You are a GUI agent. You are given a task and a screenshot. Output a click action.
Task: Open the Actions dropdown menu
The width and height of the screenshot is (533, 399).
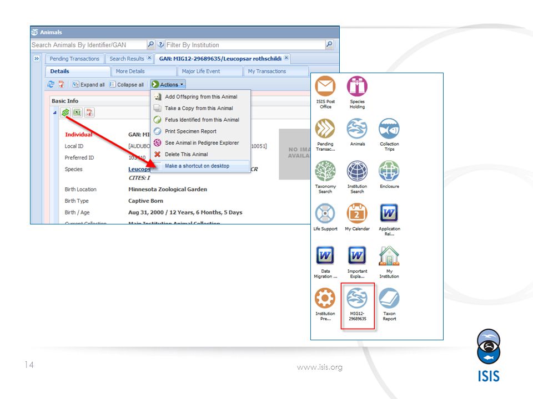coord(168,84)
